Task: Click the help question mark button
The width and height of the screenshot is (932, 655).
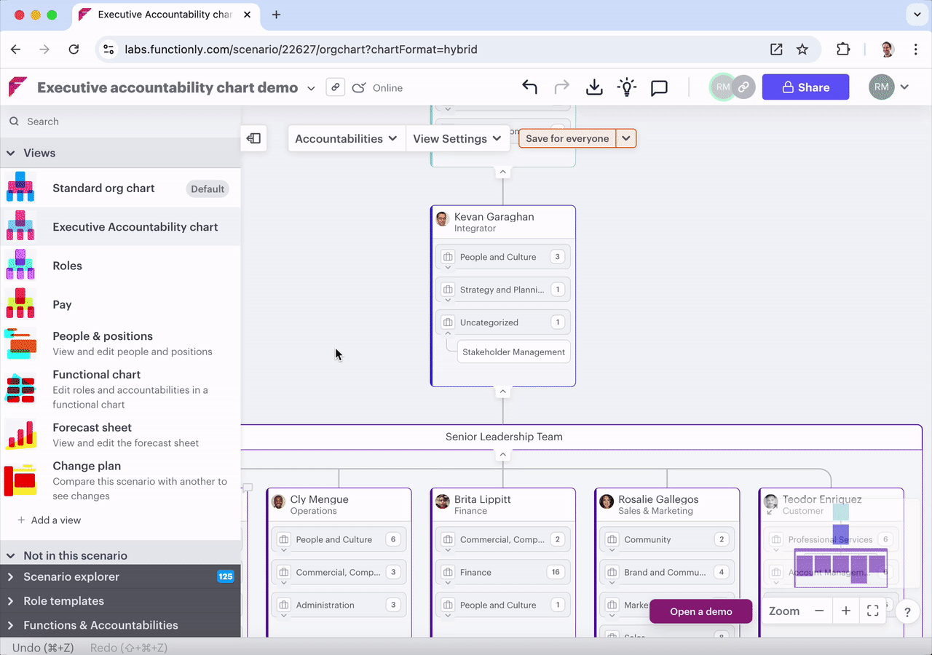Action: point(907,612)
